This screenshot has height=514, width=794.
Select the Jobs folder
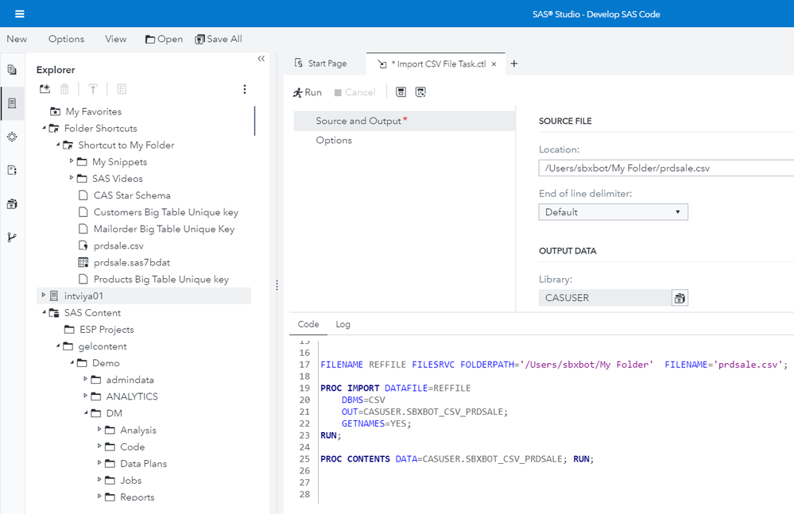(x=130, y=481)
